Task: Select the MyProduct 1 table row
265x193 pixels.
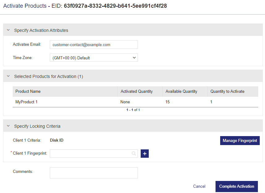Action: click(135, 102)
